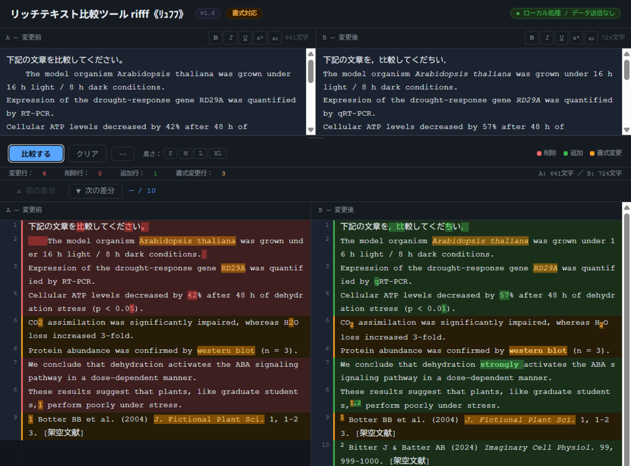Click highlighted 'Arabidopsis thaliana' in diff A

coord(187,241)
